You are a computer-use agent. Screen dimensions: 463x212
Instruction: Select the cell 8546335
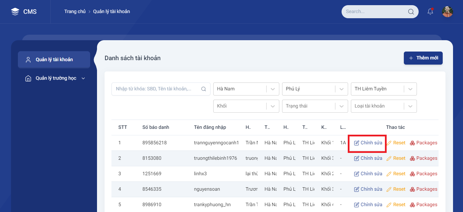coord(152,189)
